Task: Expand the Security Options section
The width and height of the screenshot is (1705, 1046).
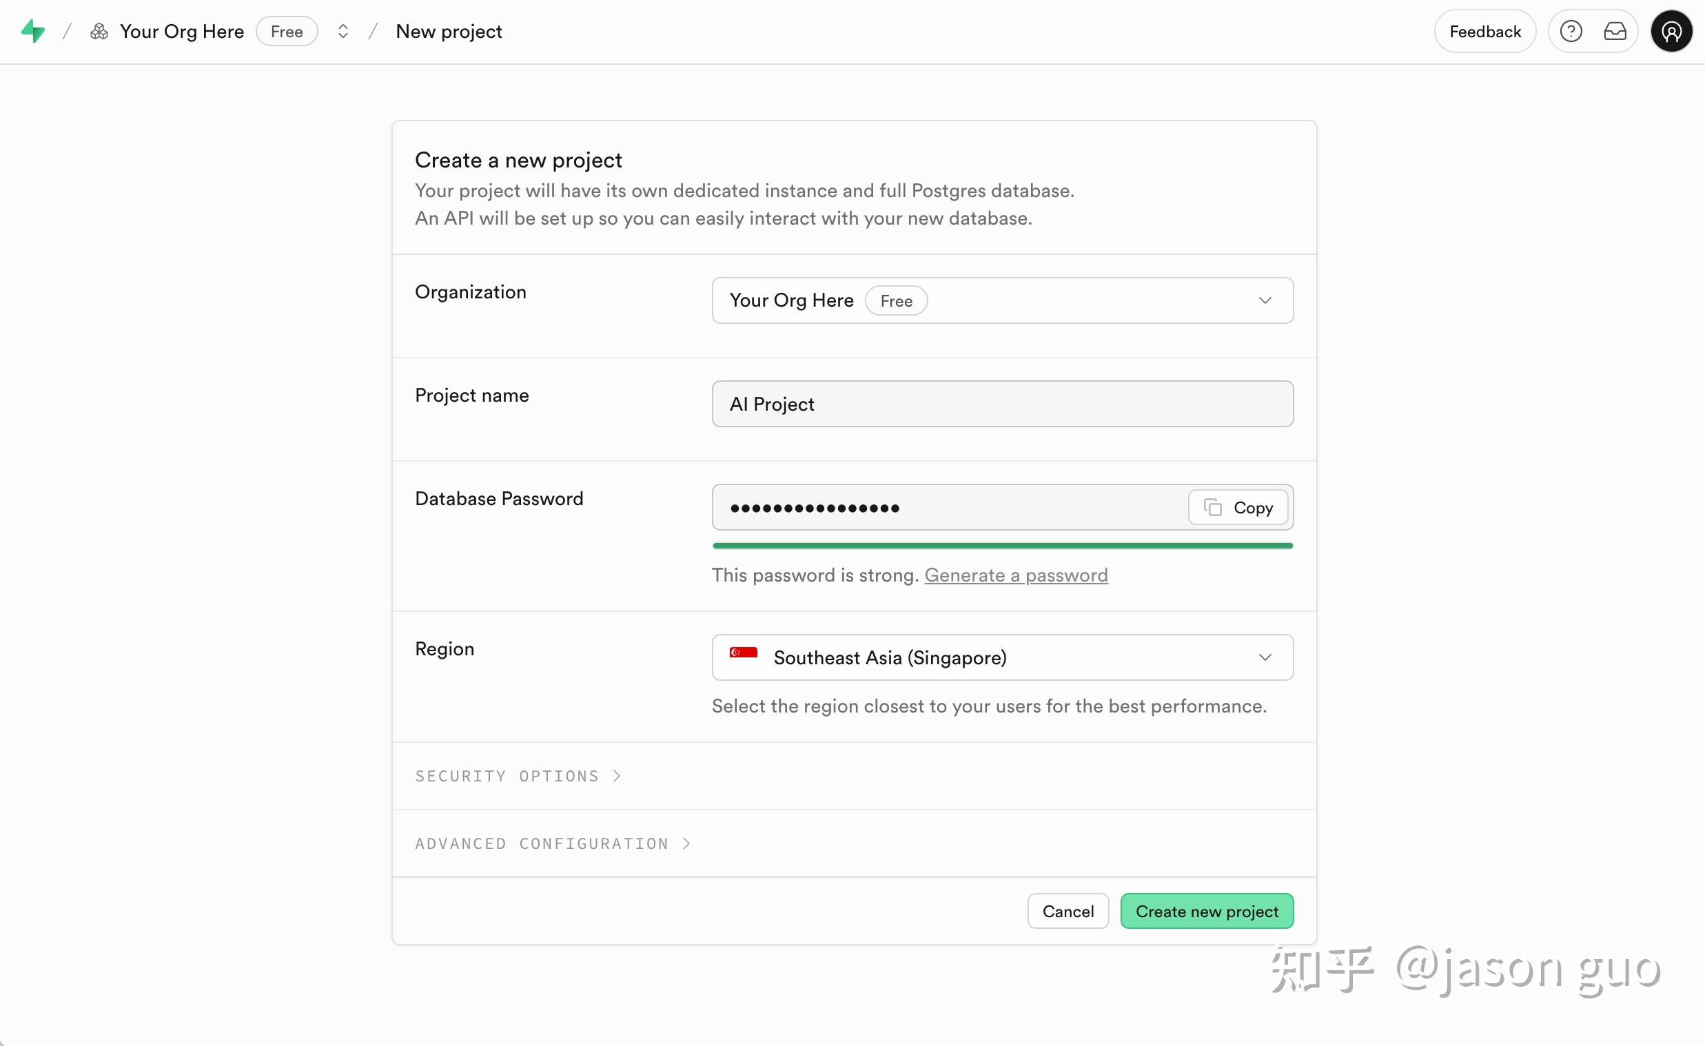Action: [x=518, y=776]
